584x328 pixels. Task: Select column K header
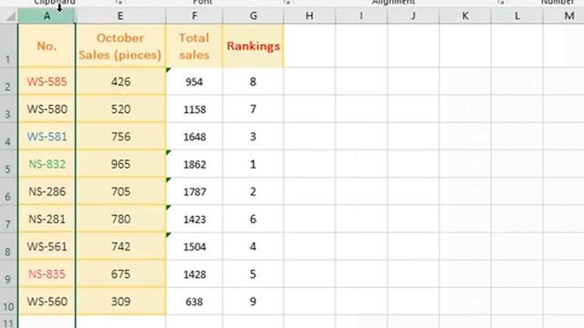(x=465, y=16)
